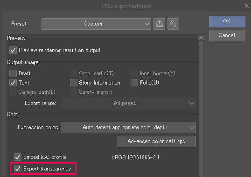Viewport: 251px width, 177px height.
Task: Click the Color section heading
Action: point(13,114)
